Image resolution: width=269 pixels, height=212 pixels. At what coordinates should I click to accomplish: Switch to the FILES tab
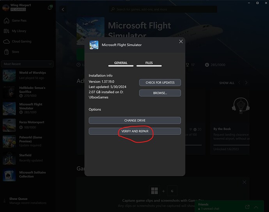(x=149, y=63)
